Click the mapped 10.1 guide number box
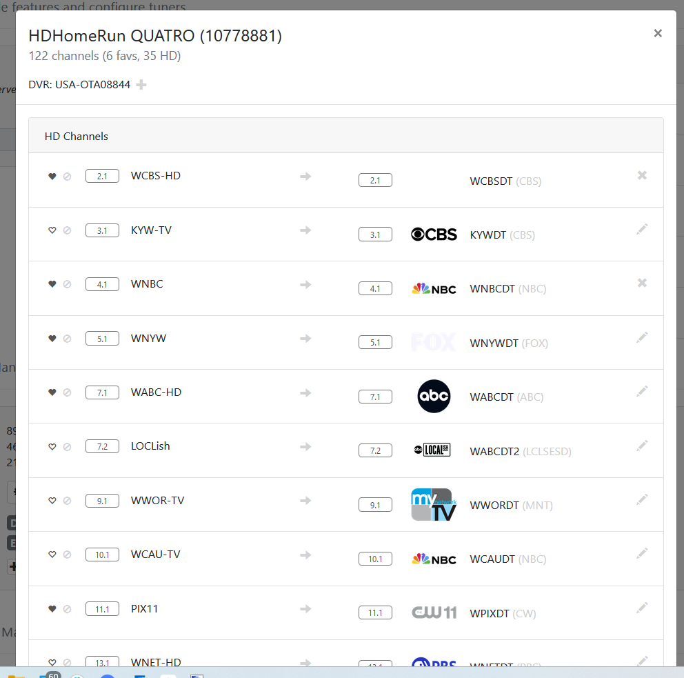The image size is (684, 678). [x=375, y=559]
